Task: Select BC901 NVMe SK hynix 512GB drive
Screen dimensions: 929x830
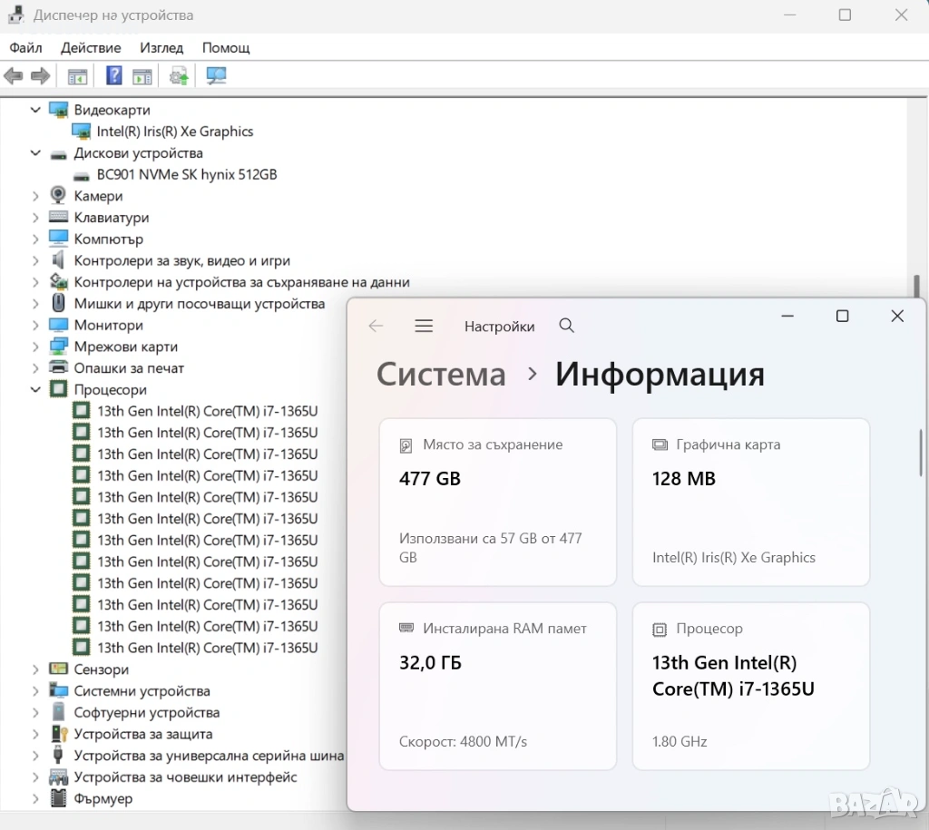Action: (x=186, y=174)
